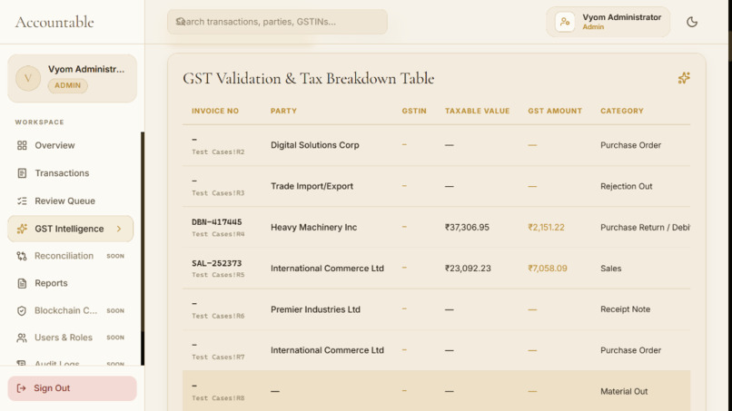Click Sales category cell

pyautogui.click(x=610, y=269)
